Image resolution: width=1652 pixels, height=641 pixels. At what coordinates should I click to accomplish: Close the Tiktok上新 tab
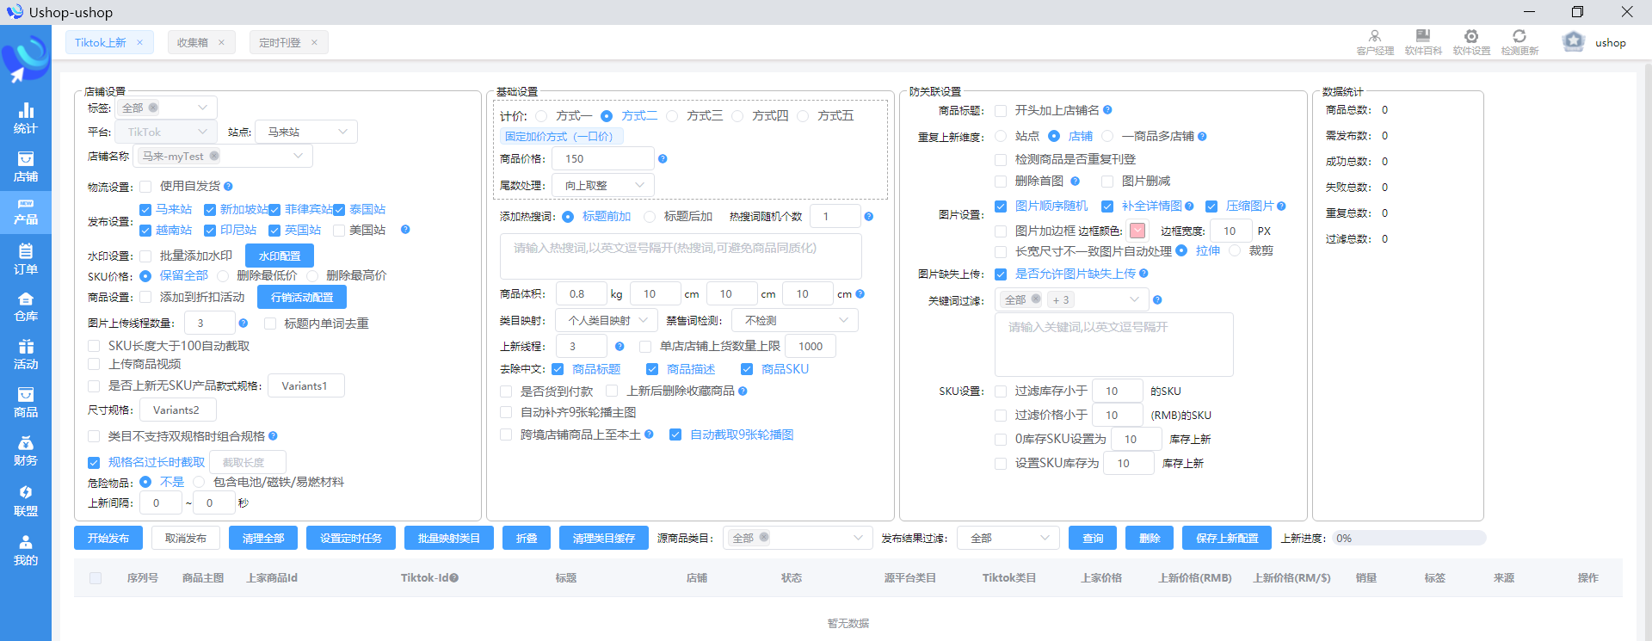[x=139, y=42]
